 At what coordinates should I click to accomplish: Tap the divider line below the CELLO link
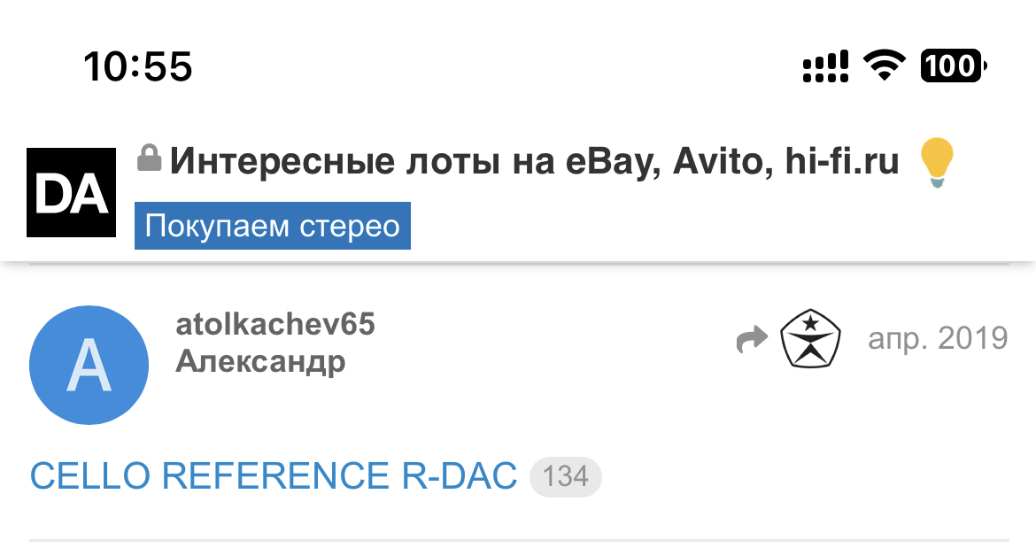[519, 539]
